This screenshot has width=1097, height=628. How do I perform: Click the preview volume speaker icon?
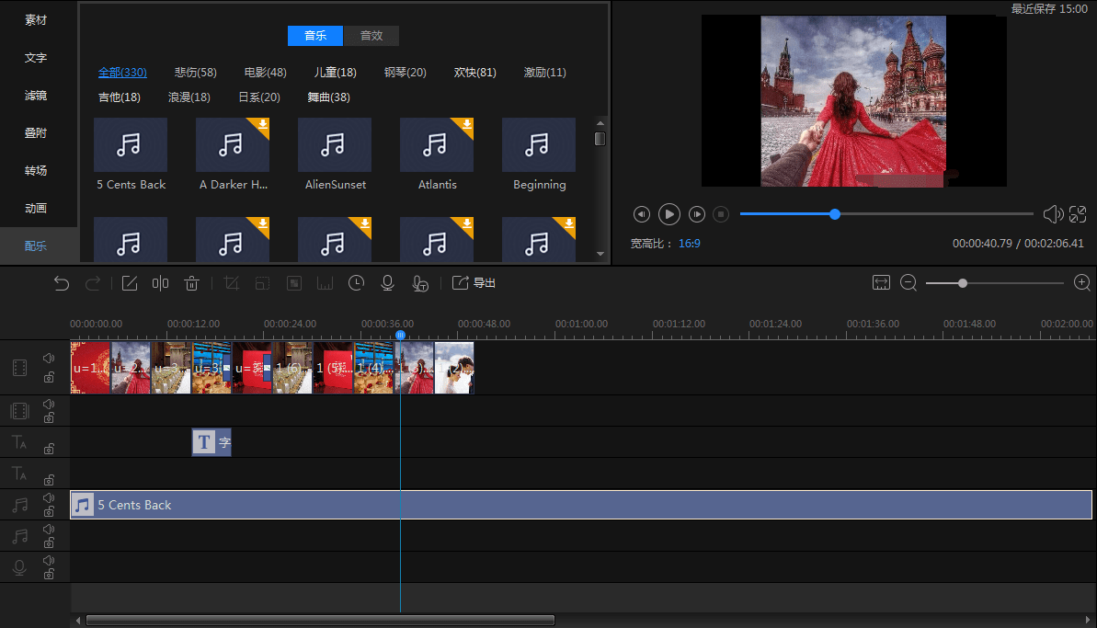pyautogui.click(x=1053, y=214)
